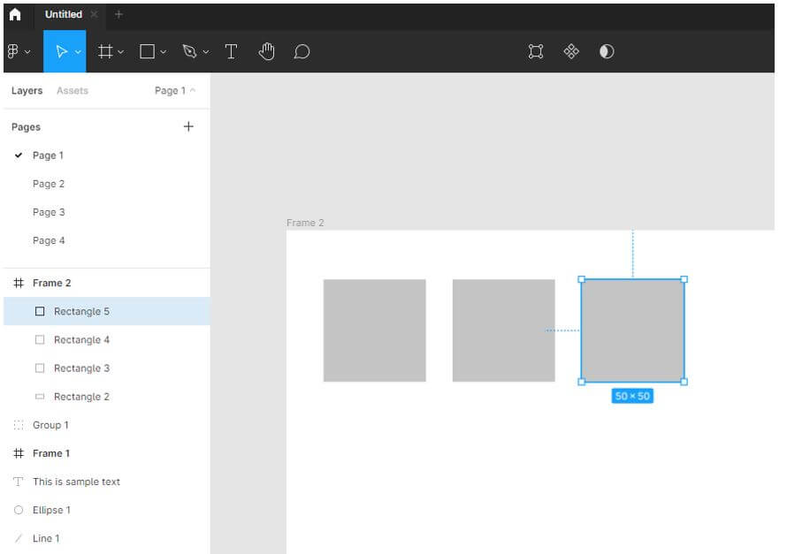
Task: Select the Group 1 layer name
Action: click(x=50, y=425)
